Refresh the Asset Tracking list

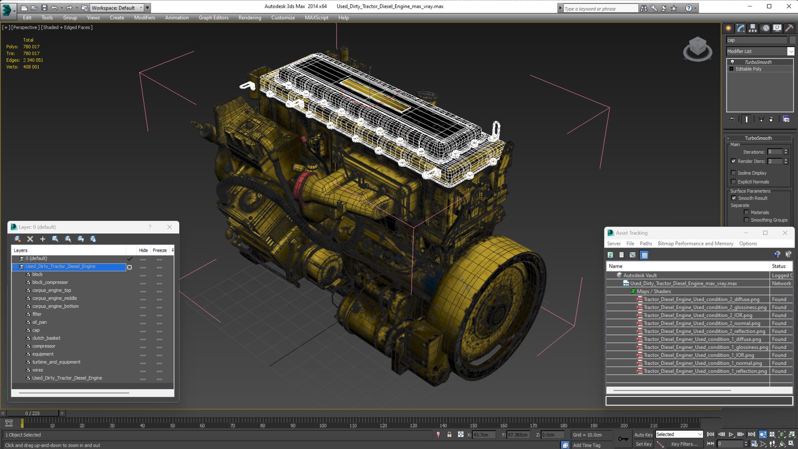coord(610,255)
